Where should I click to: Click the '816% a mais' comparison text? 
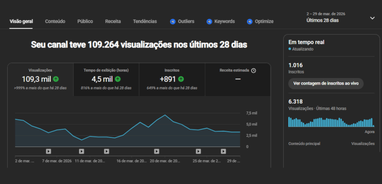(x=106, y=88)
